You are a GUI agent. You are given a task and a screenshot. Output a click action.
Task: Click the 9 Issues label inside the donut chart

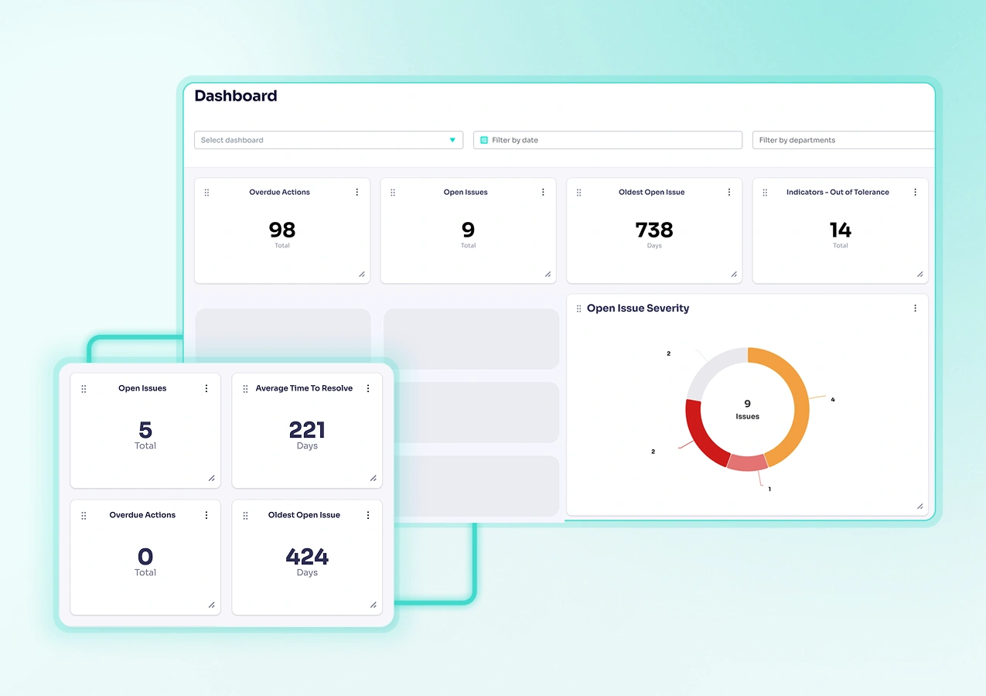[746, 409]
